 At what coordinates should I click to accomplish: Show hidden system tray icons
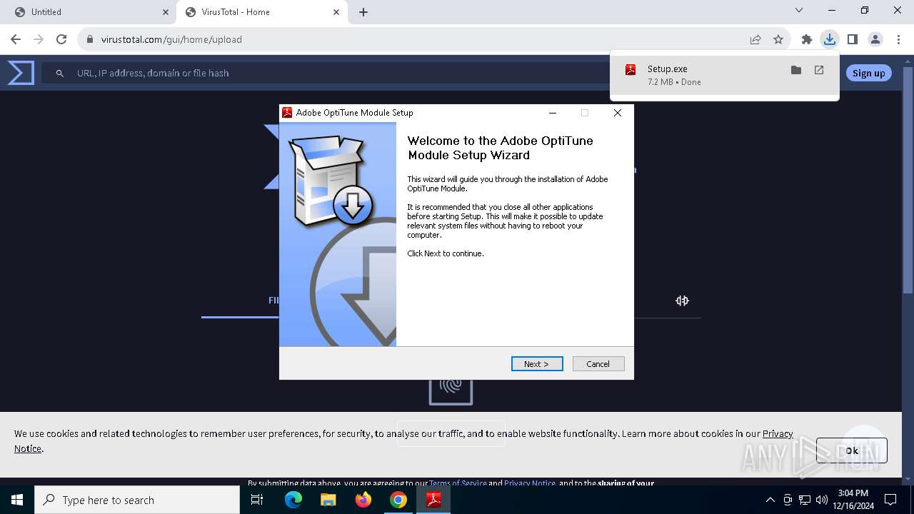point(770,500)
